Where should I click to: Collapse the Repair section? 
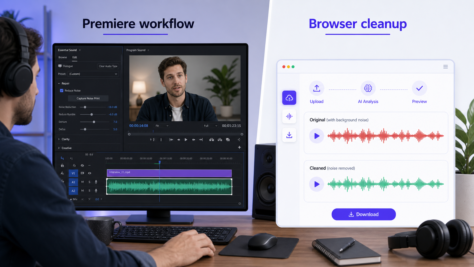tap(59, 83)
